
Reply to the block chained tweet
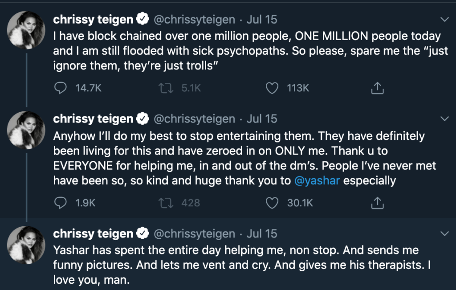60,88
